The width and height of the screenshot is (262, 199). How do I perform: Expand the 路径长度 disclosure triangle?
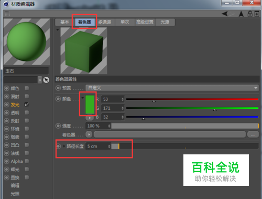pyautogui.click(x=64, y=146)
